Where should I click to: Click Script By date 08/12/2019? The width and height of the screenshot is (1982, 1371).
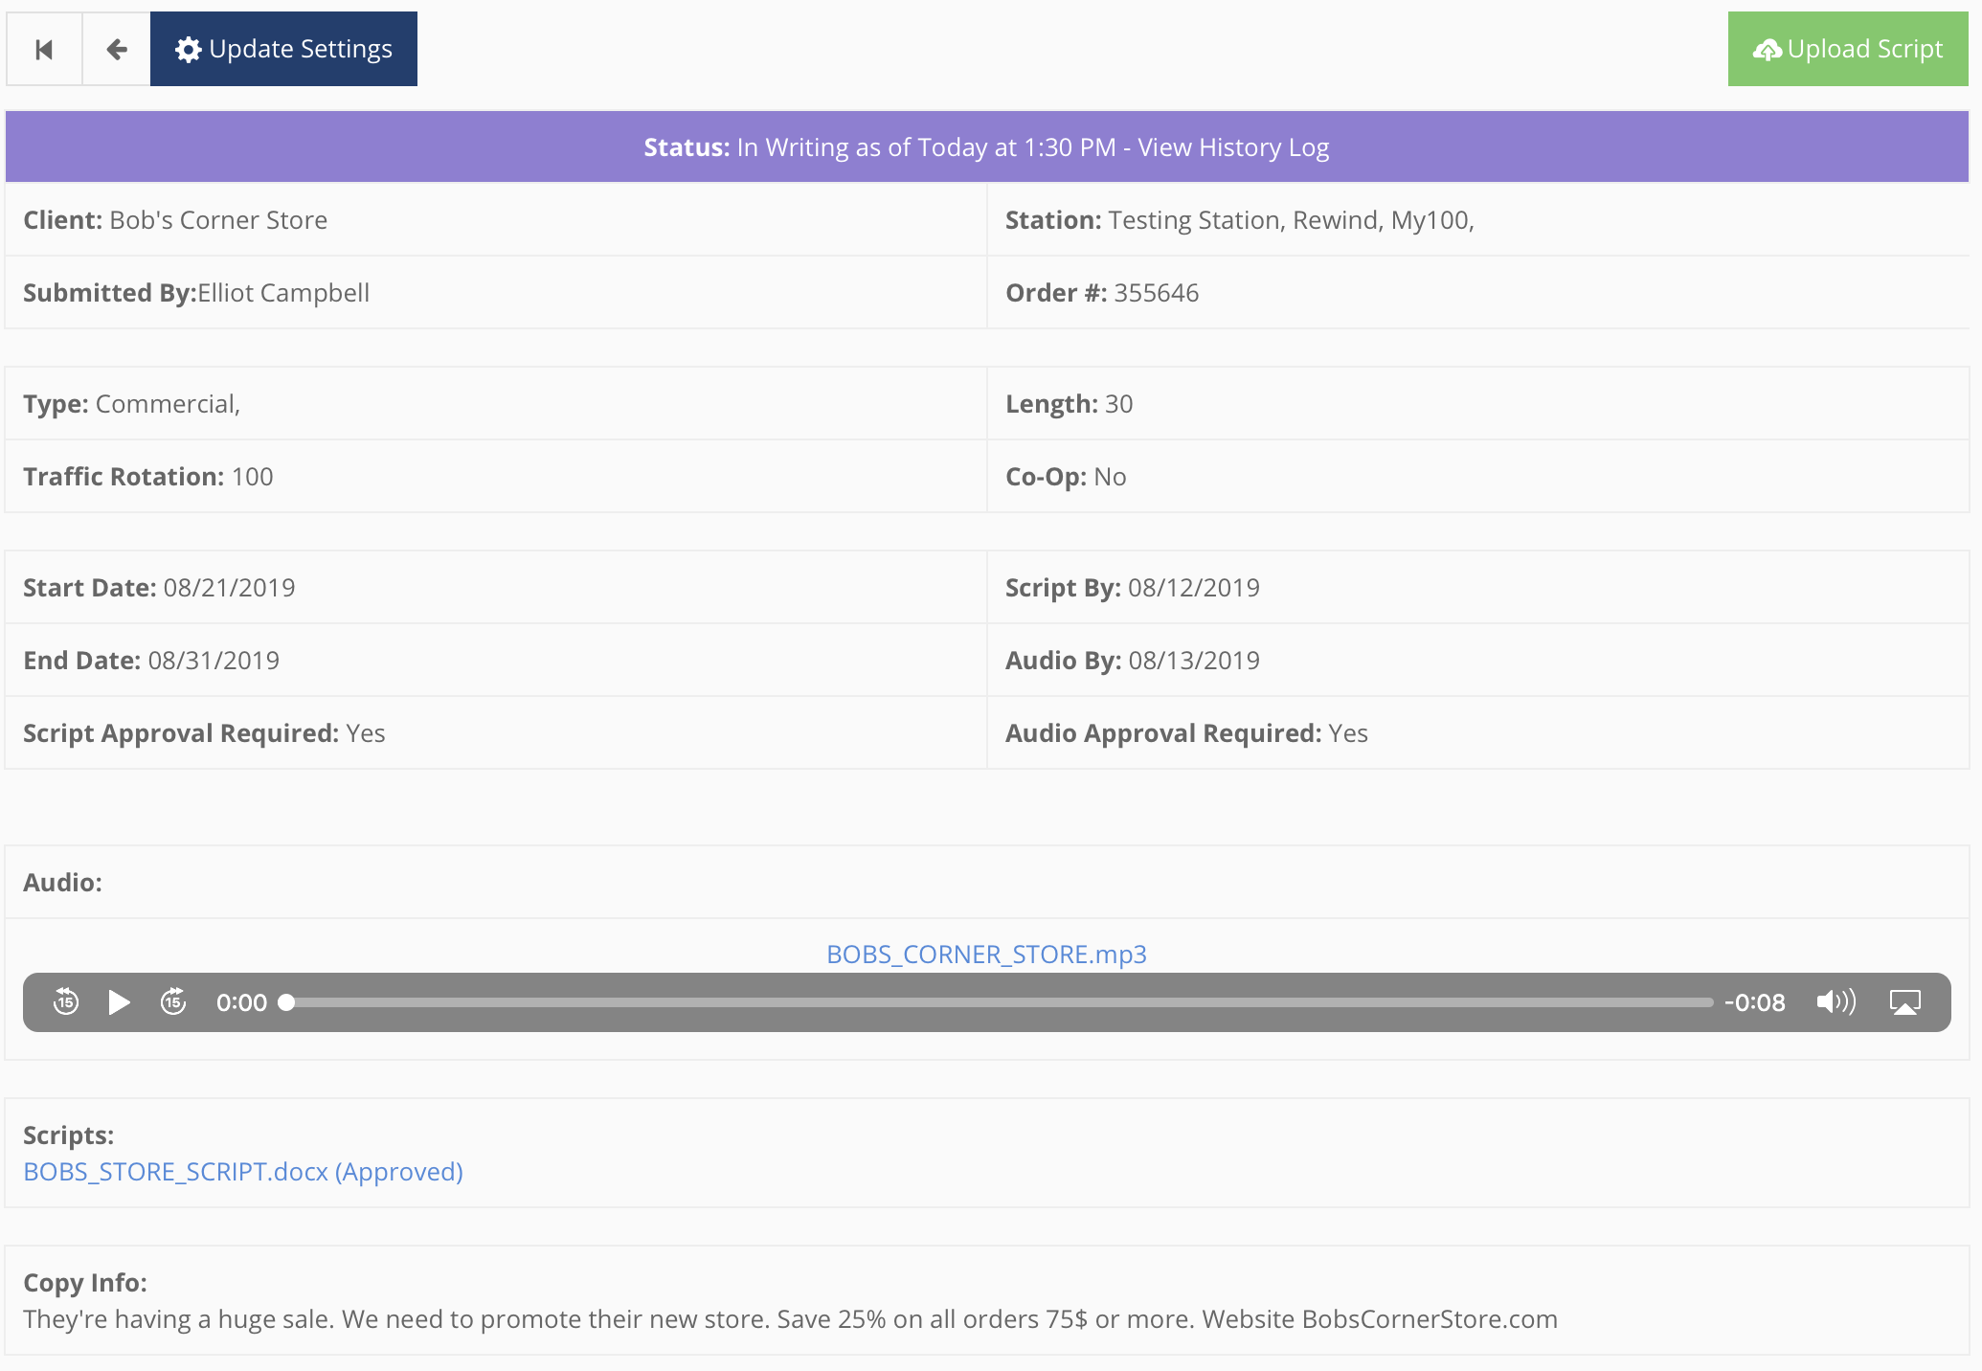[x=1194, y=588]
